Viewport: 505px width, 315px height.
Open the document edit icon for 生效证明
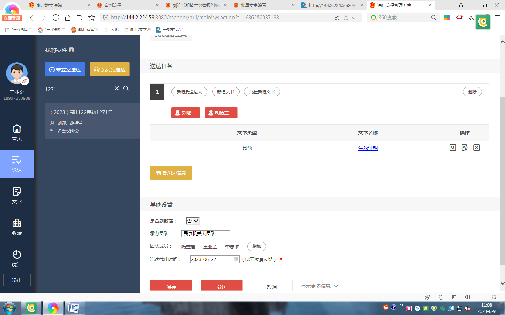(464, 147)
